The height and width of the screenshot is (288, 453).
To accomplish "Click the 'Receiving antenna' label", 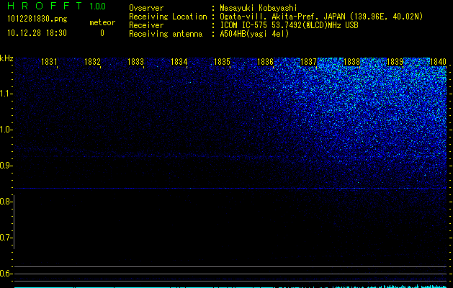I will tap(166, 34).
